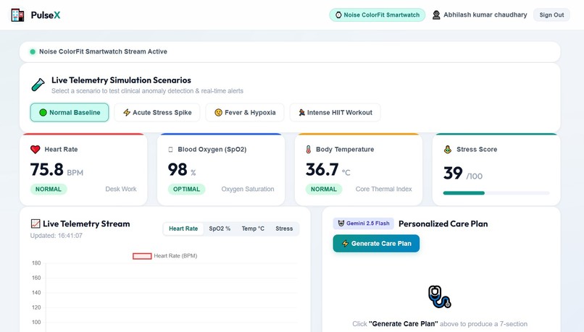Screen dimensions: 584x332
Task: Click the Generate Care Plan button
Action: (x=376, y=244)
